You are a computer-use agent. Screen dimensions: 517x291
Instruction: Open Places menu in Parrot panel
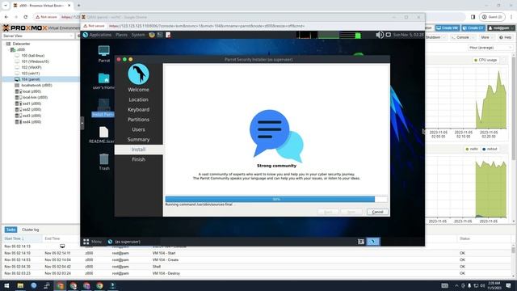coord(121,35)
